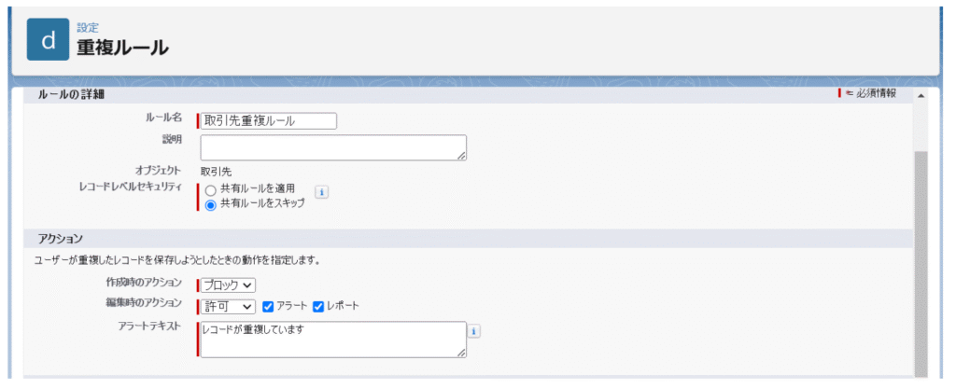Select 共有ルールをスキップ radio button
956x389 pixels.
coord(210,204)
